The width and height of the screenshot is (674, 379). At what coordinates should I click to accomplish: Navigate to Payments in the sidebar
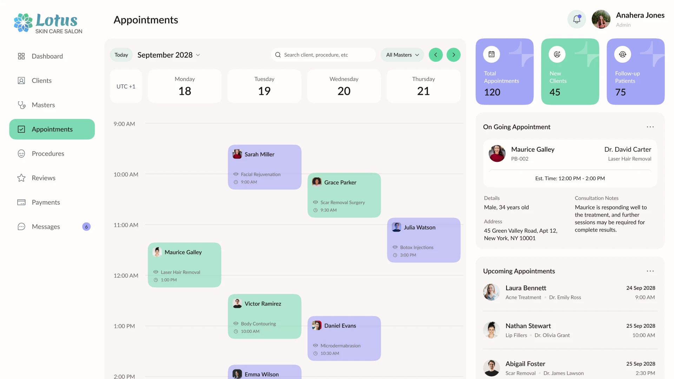point(46,202)
